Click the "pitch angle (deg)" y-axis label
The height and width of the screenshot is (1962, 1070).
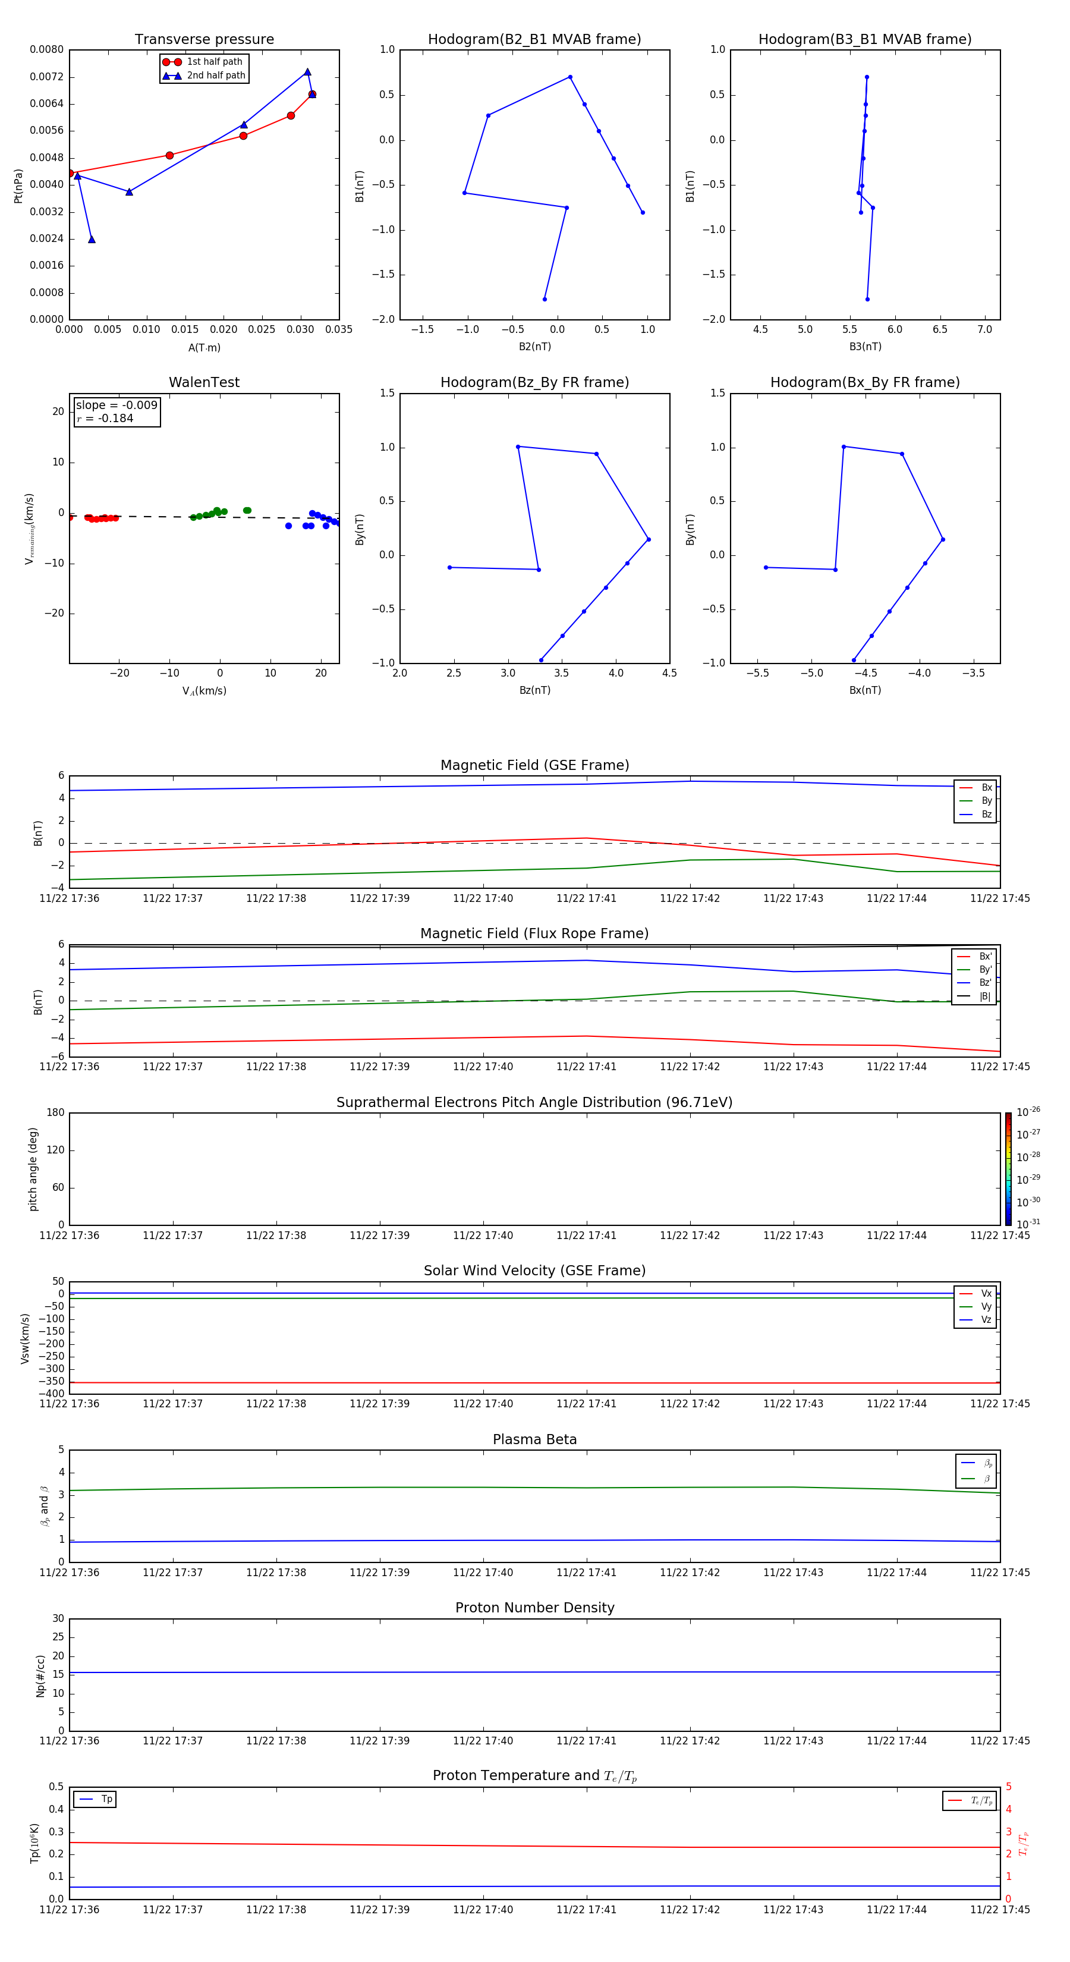(33, 1169)
